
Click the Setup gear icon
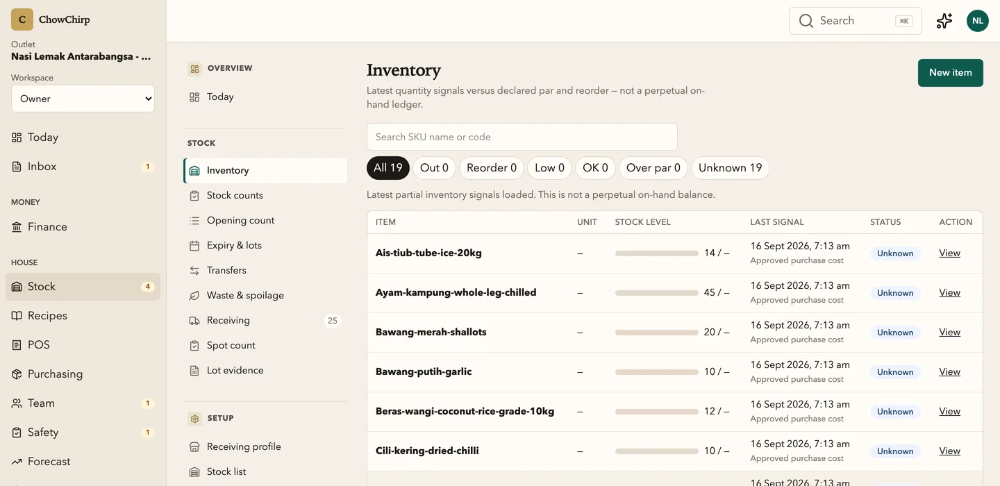point(194,419)
